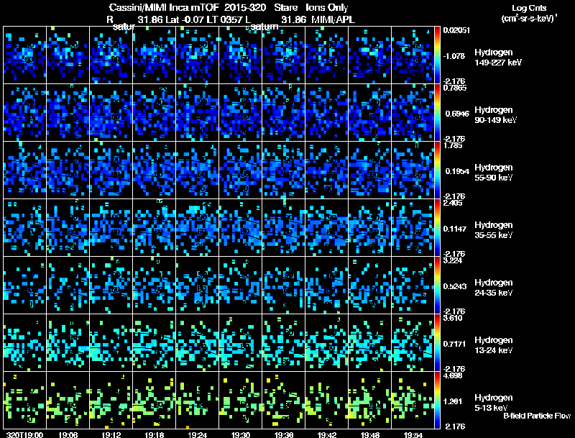The height and width of the screenshot is (438, 575).
Task: Open the 90-149 keV image panel at 19:30
Action: pyautogui.click(x=240, y=113)
